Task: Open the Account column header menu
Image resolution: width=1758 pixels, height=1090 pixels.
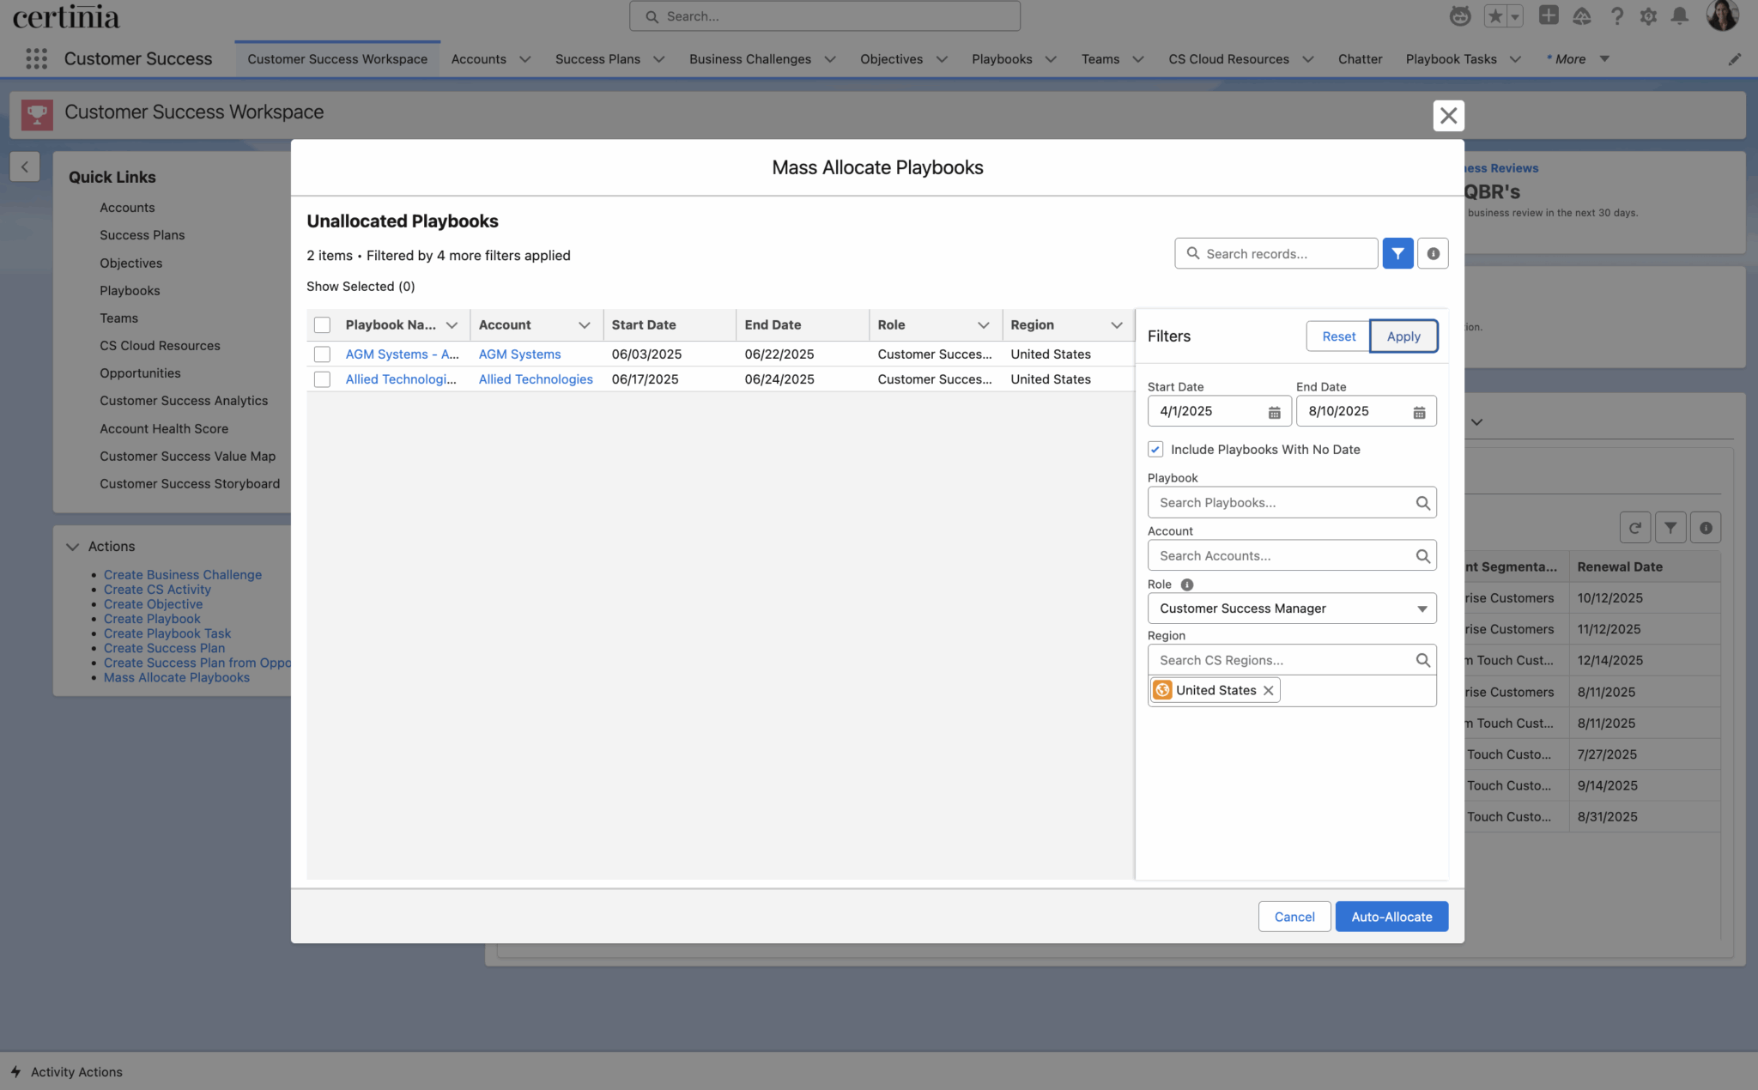Action: click(x=585, y=324)
